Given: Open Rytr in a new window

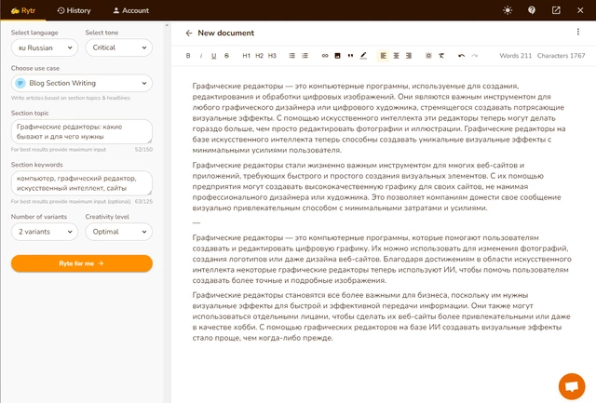Looking at the screenshot, I should coord(556,10).
